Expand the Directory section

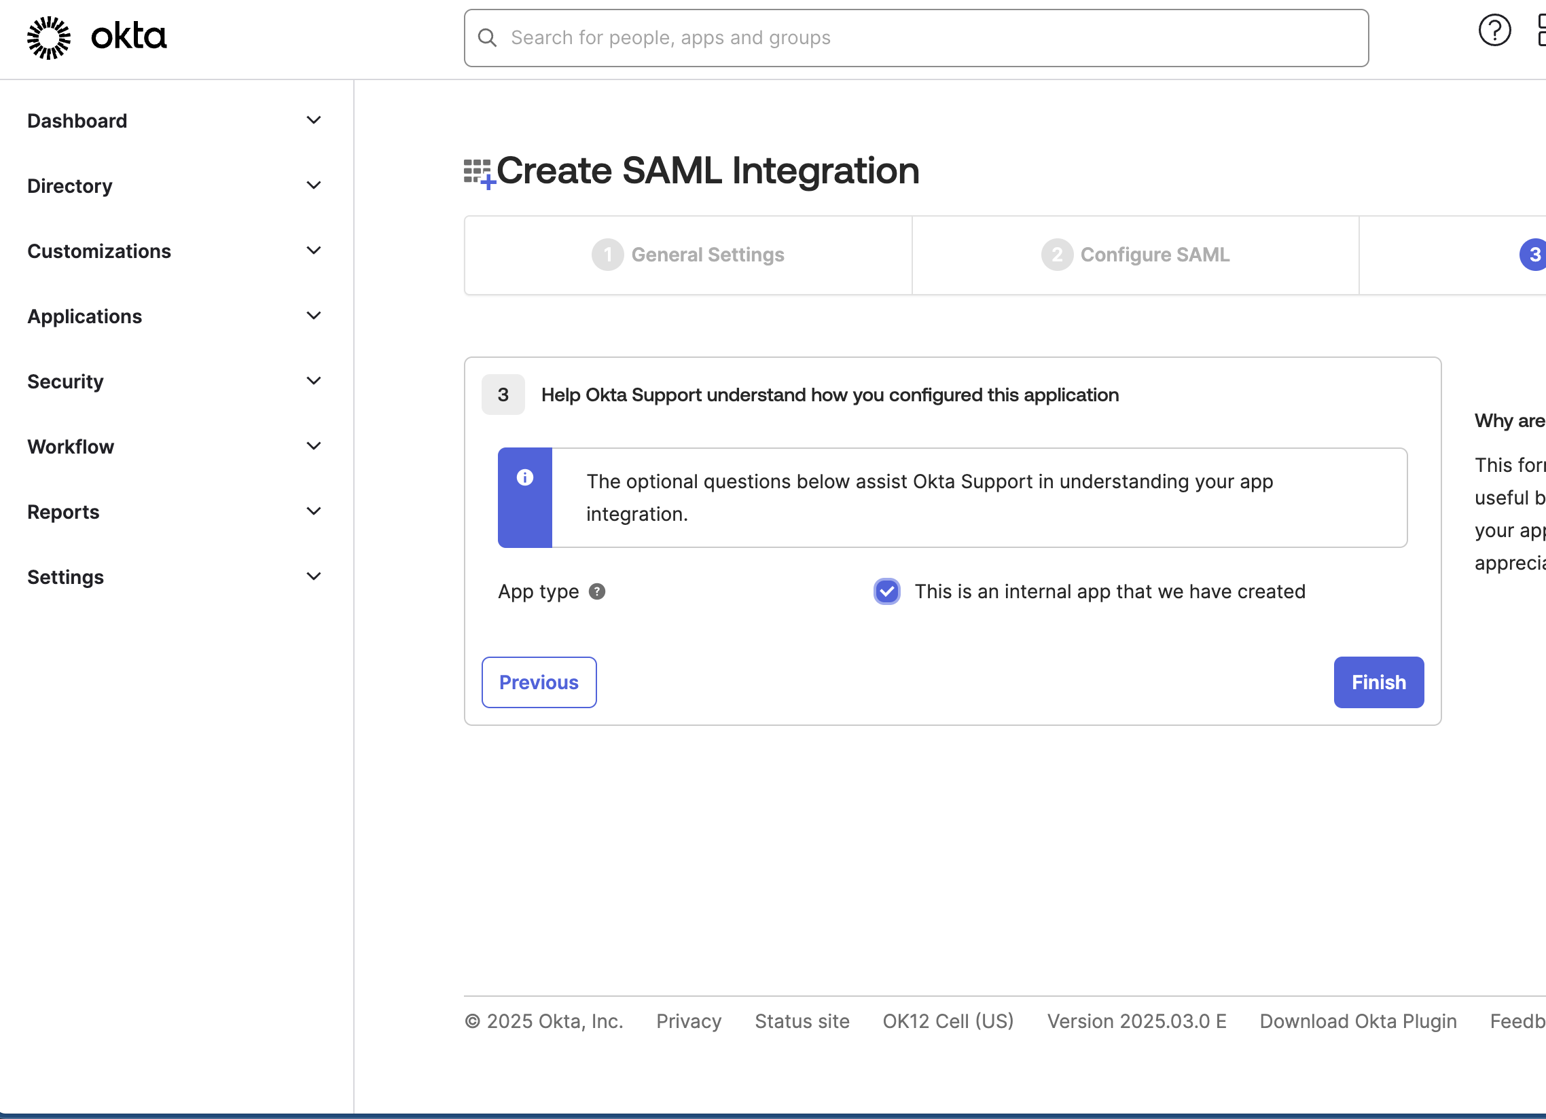314,185
